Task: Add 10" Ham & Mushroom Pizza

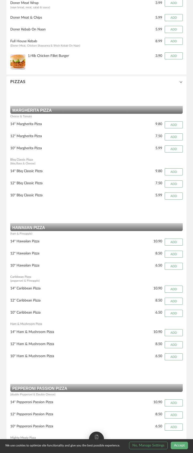Action: (x=173, y=357)
